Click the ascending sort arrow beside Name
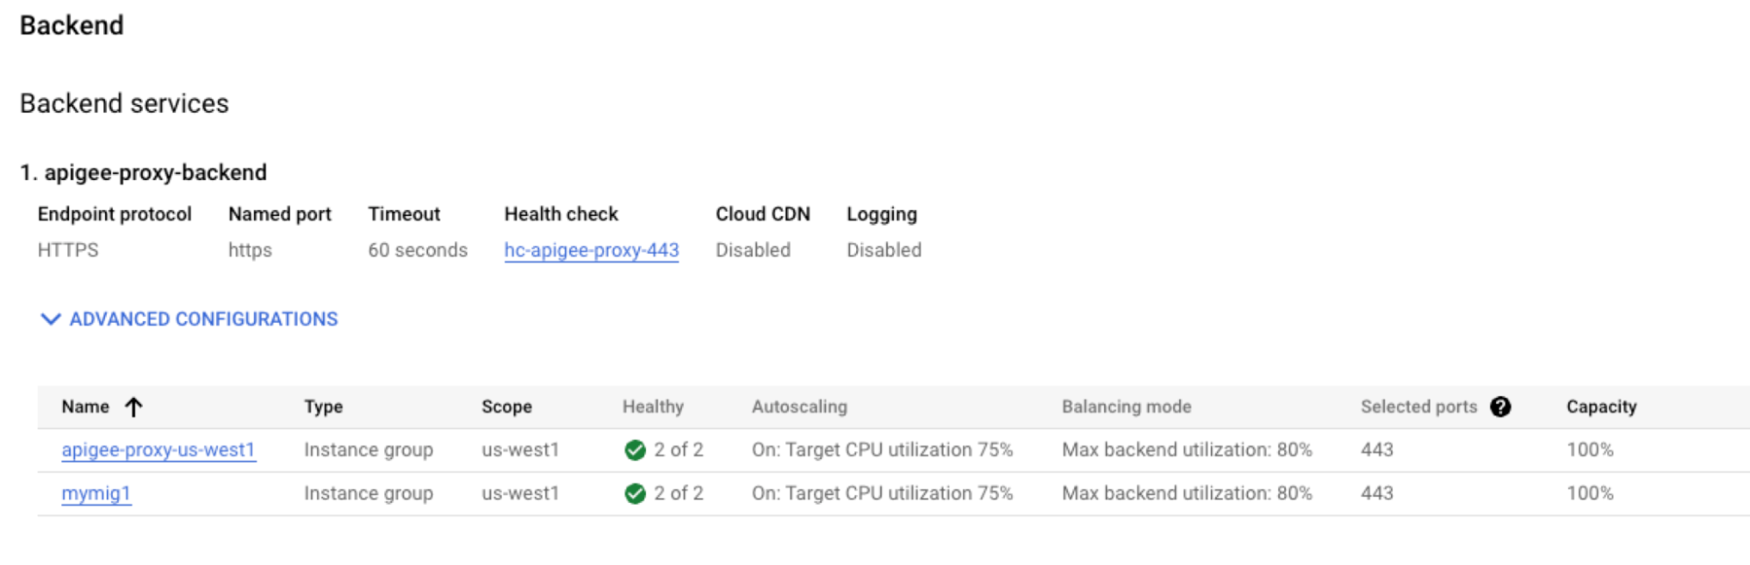This screenshot has width=1750, height=565. click(x=133, y=407)
